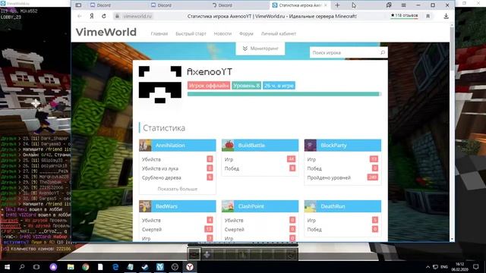Open Личный кабинет in the site menu
The height and width of the screenshot is (273, 486).
(x=279, y=33)
